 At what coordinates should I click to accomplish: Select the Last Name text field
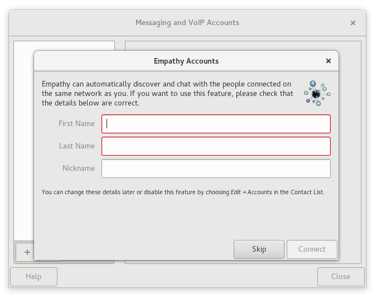coord(216,146)
